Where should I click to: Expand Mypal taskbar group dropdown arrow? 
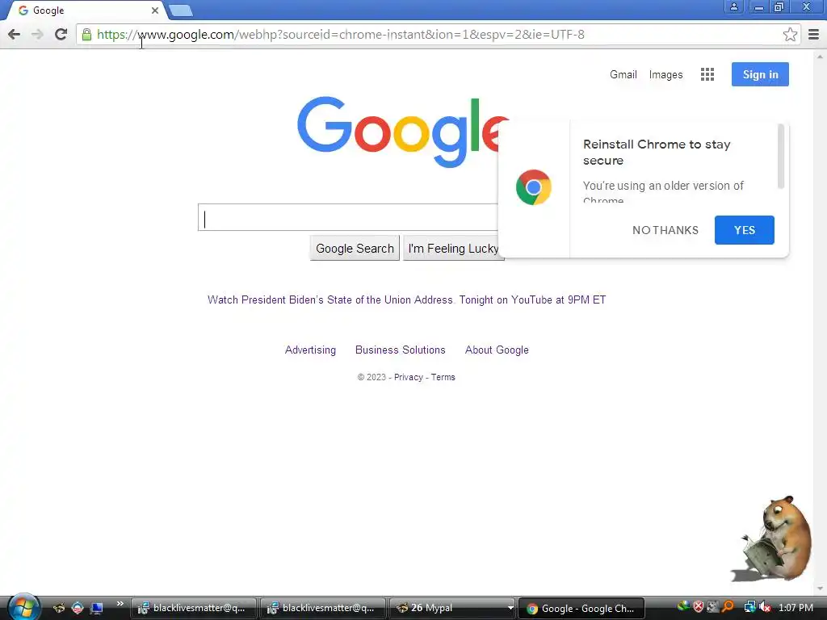click(510, 608)
